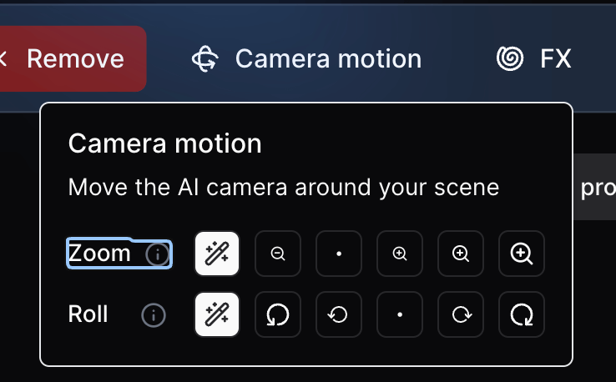Choose the largest zoom in magnifier
This screenshot has height=382, width=616.
pyautogui.click(x=522, y=254)
